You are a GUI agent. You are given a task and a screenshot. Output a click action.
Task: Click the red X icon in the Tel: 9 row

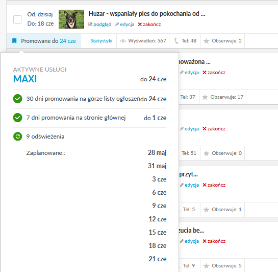pos(204,241)
